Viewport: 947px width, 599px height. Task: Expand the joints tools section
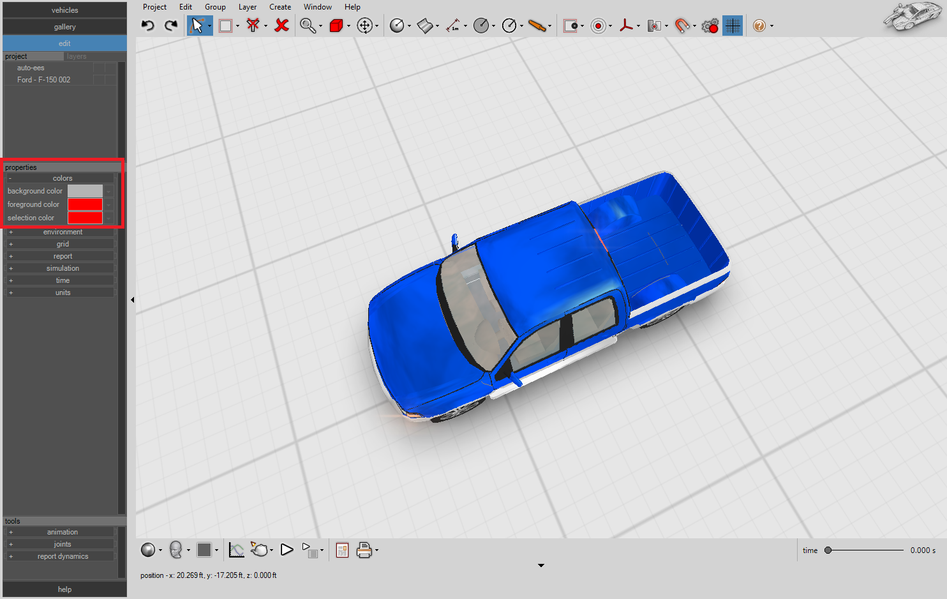click(61, 544)
